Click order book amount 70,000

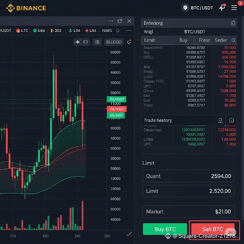coord(230,100)
